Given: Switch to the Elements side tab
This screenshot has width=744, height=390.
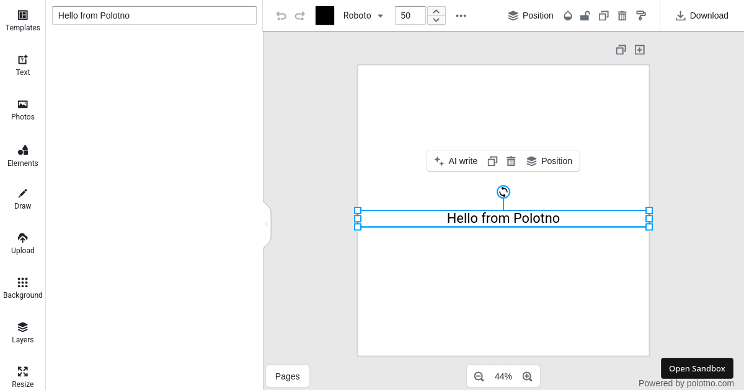Looking at the screenshot, I should [x=23, y=155].
